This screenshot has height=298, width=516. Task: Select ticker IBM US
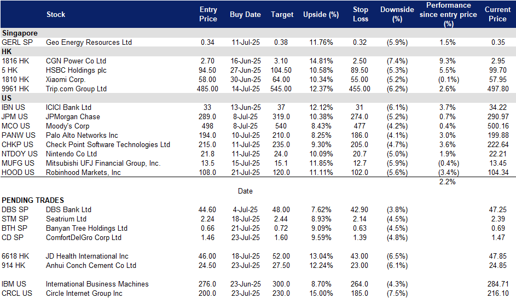click(14, 284)
